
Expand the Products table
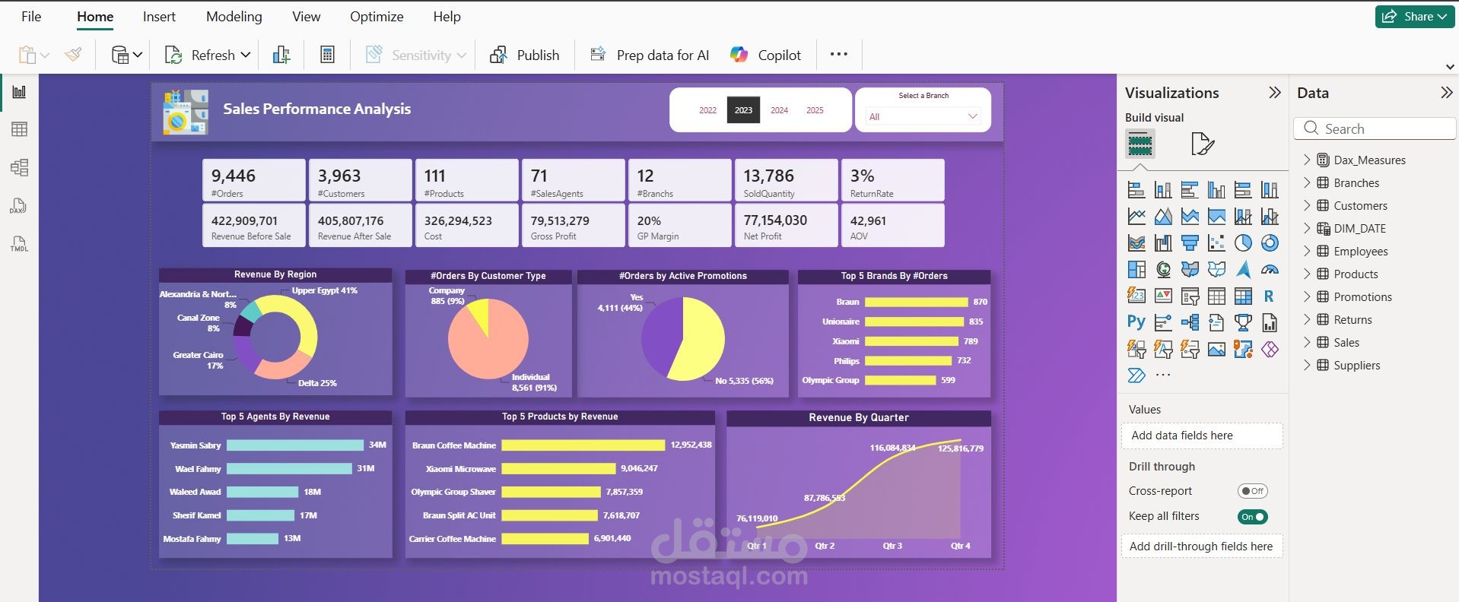point(1307,274)
